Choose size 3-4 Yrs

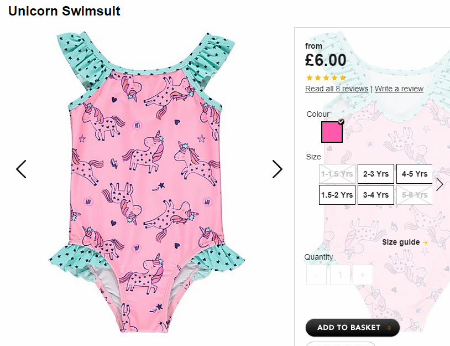click(x=376, y=195)
